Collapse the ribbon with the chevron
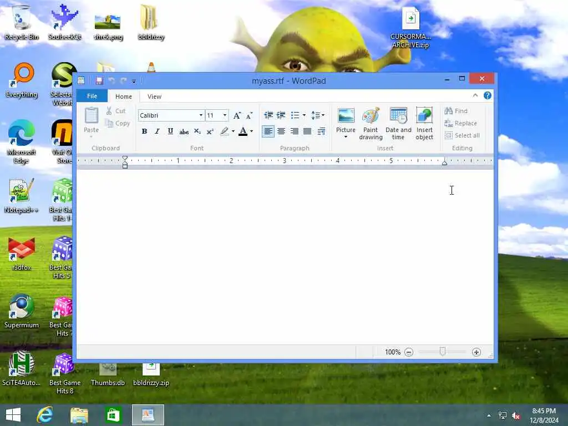The width and height of the screenshot is (568, 426). (x=475, y=95)
